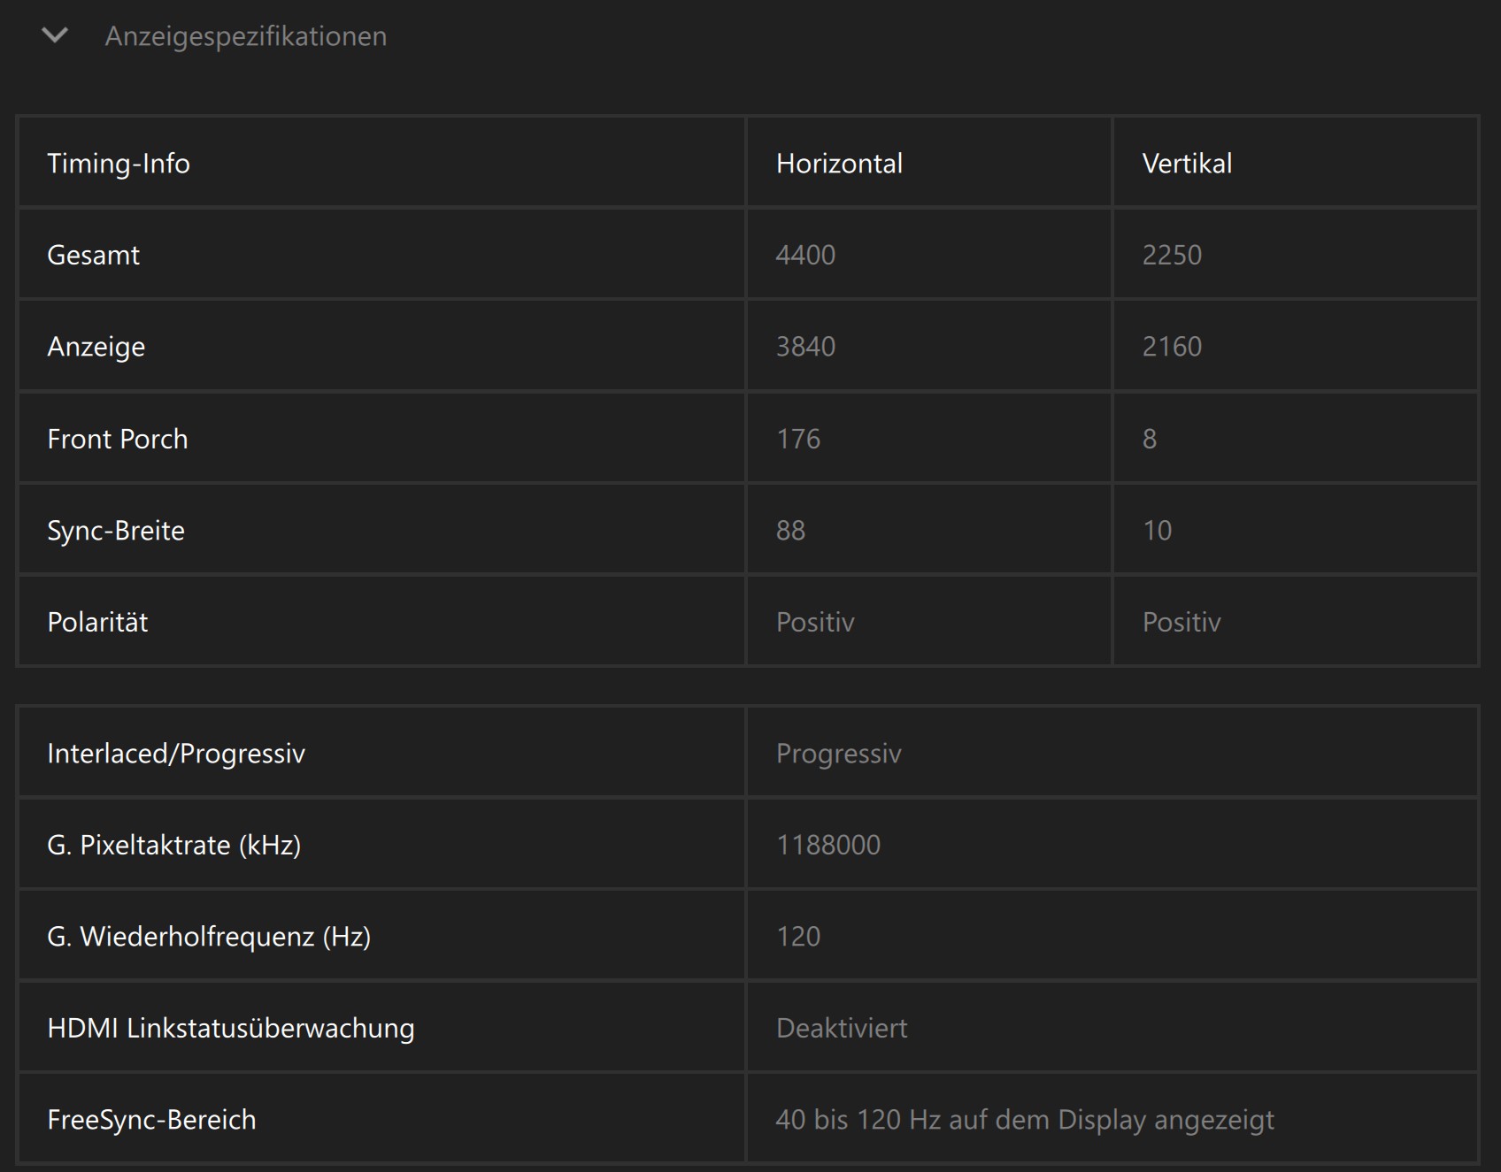Collapse the Anzeigespezifikationen chevron arrow
The width and height of the screenshot is (1501, 1172).
click(x=55, y=36)
